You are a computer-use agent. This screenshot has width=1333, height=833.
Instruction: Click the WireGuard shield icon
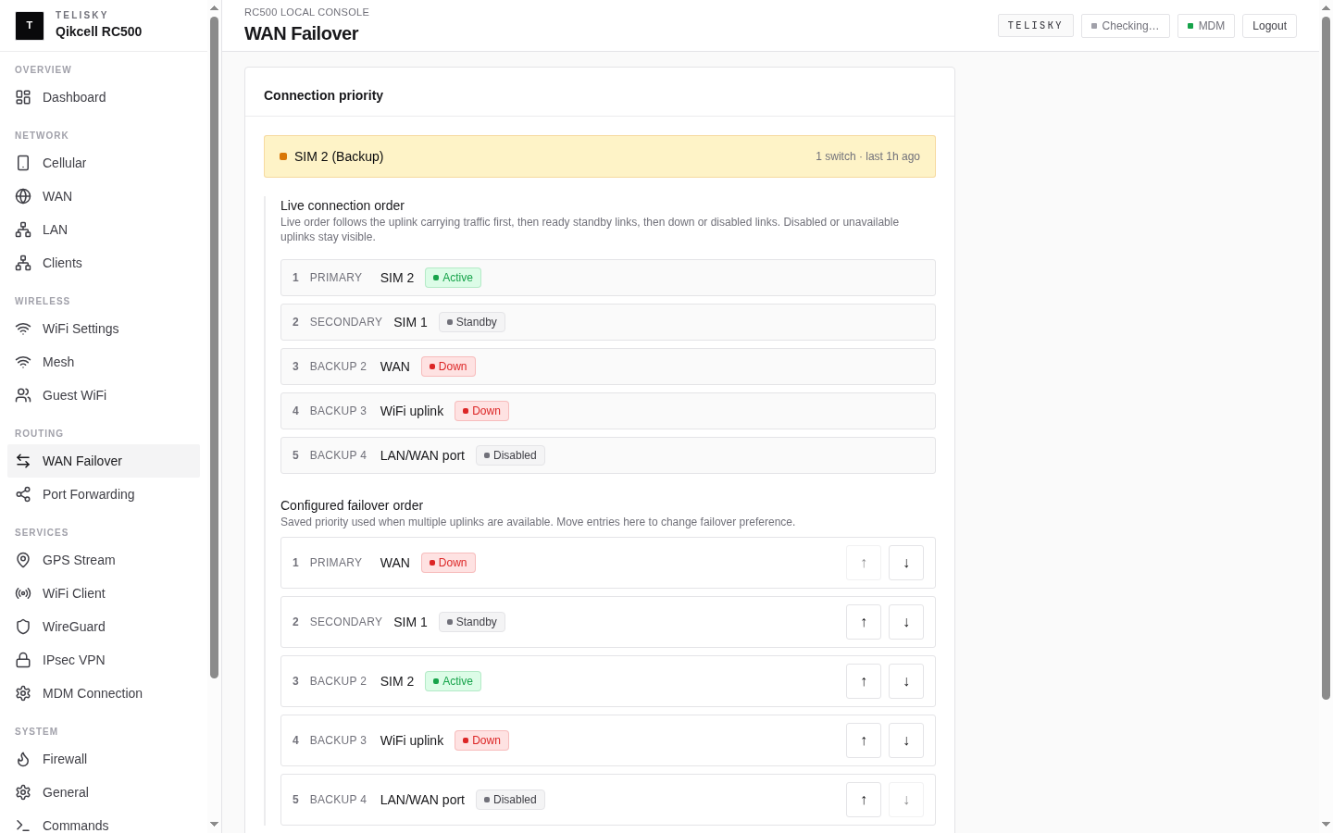click(23, 627)
